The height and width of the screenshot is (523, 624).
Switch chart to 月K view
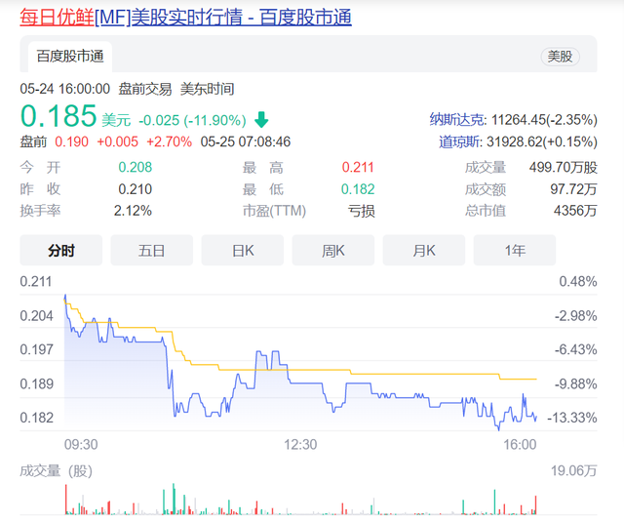[x=424, y=250]
